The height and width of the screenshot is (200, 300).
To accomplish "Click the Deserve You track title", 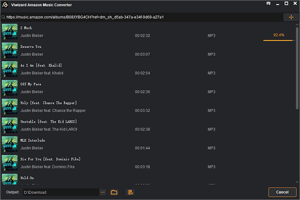I will click(32, 46).
